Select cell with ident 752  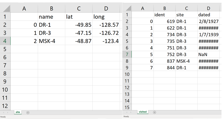165,54
